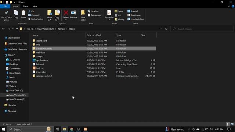Click the Copy ribbon icon
The image size is (235, 132).
point(16,15)
